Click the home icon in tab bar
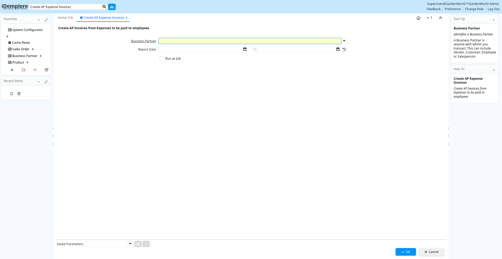 click(x=418, y=18)
